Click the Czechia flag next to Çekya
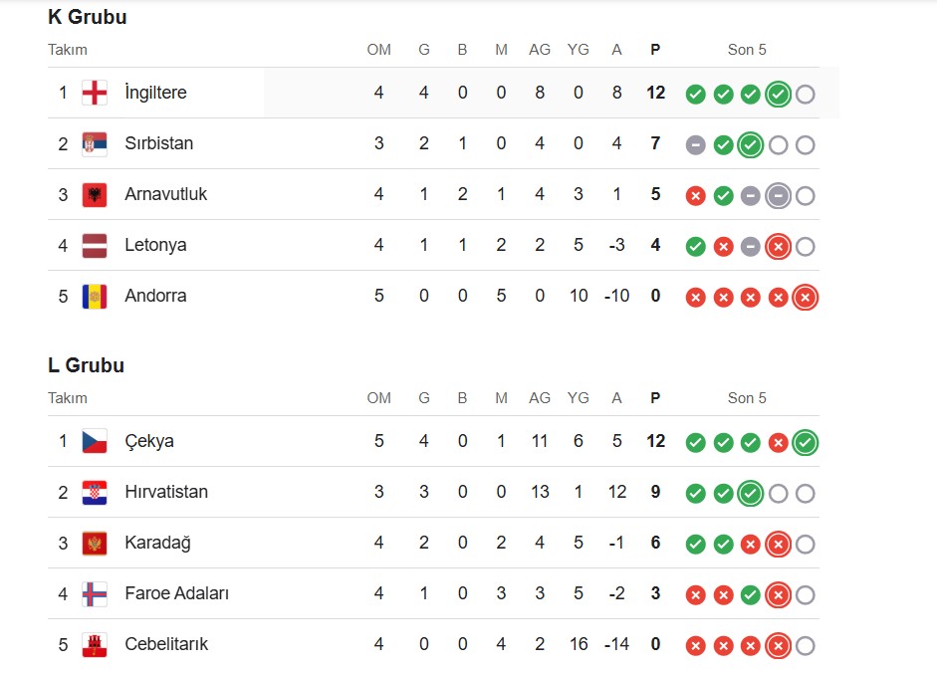Screen dimensions: 937x673 (95, 441)
